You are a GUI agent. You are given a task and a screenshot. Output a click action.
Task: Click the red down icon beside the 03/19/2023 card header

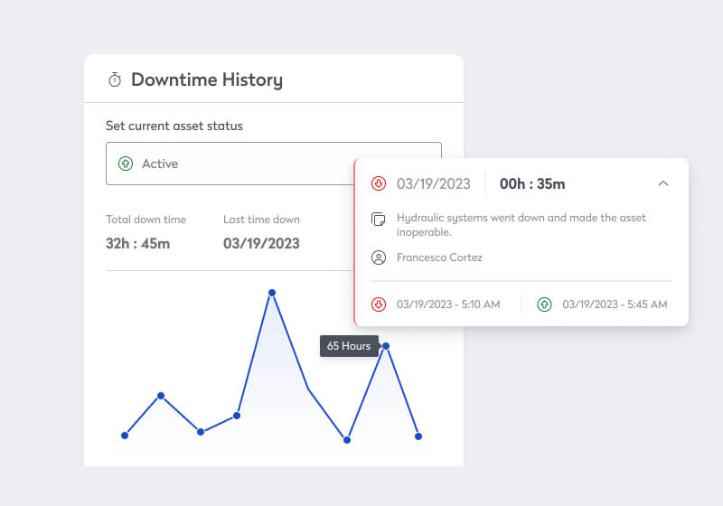click(379, 184)
